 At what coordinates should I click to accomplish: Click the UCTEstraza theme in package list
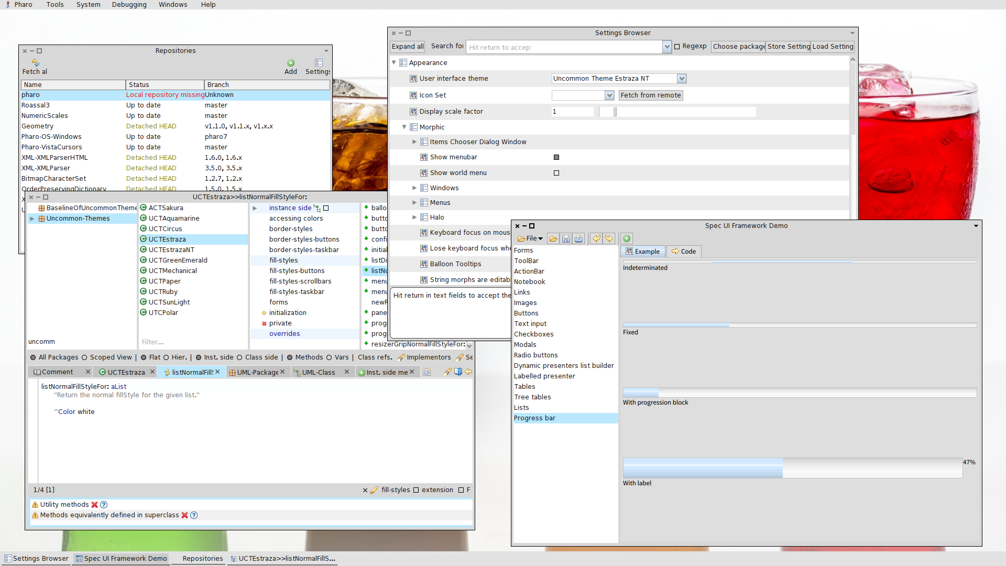[x=167, y=238]
